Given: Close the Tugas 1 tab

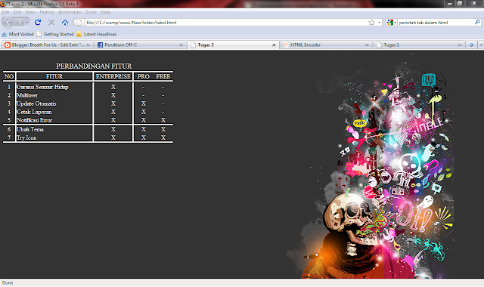Looking at the screenshot, I should 460,45.
